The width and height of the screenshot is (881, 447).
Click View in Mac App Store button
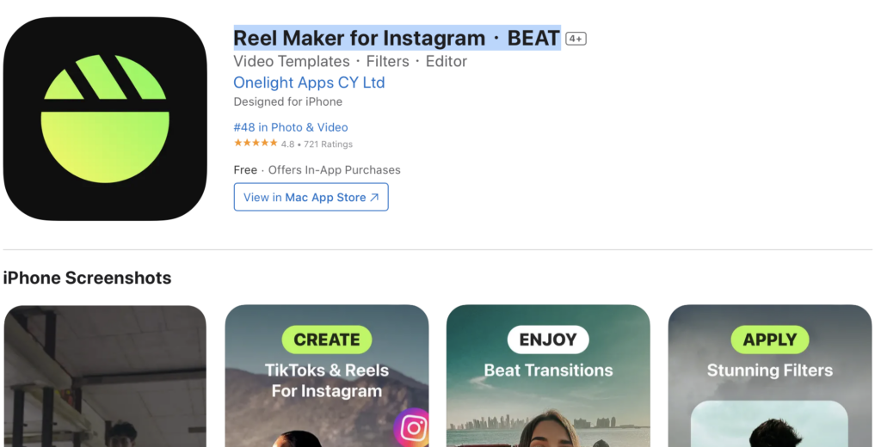click(x=311, y=197)
